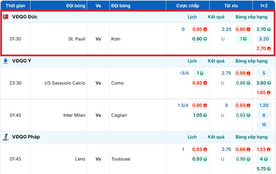Image resolution: width=276 pixels, height=174 pixels.
Task: Select the Cược chấp column header
Action: [x=188, y=6]
